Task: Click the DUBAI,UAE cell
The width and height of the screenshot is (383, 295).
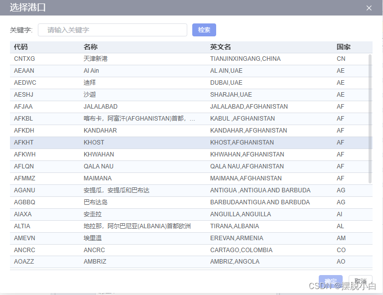Action: tap(226, 83)
